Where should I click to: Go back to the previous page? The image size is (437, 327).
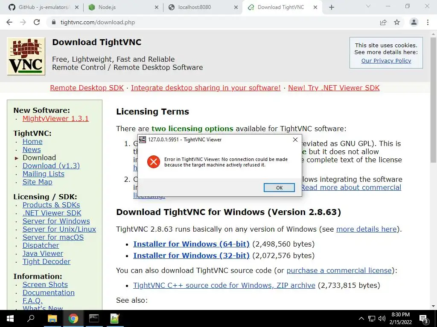[9, 22]
